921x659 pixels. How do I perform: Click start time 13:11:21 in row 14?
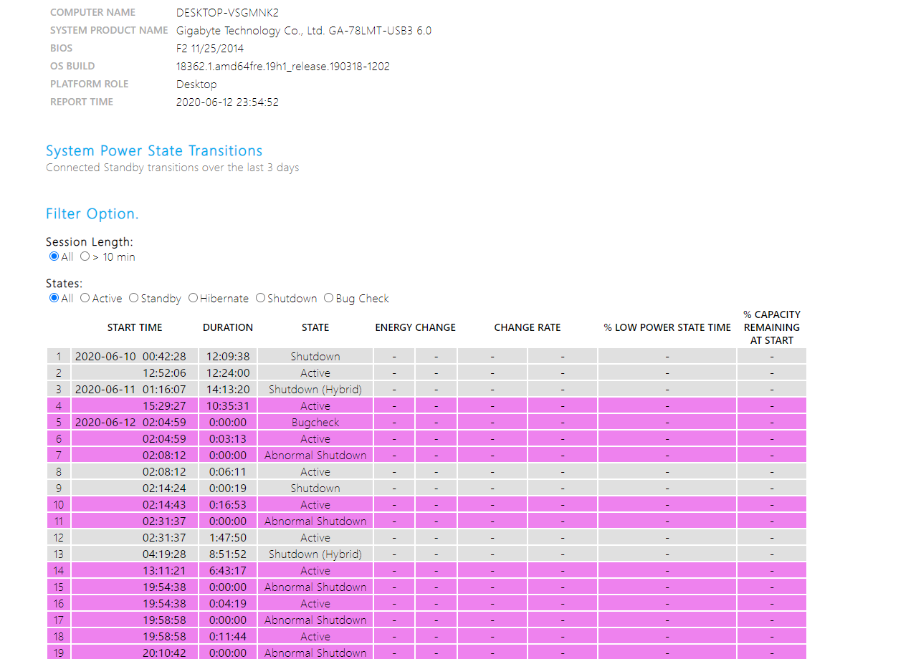(164, 571)
